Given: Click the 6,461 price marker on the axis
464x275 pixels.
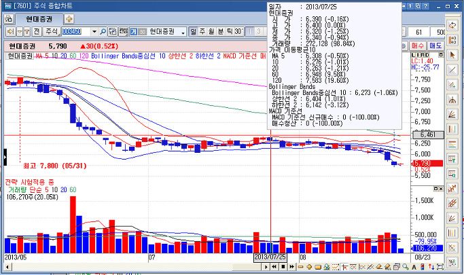Looking at the screenshot, I should 428,135.
